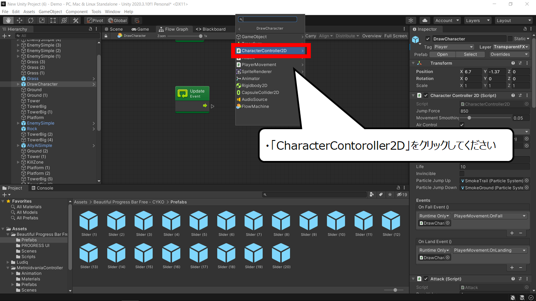Open the Layer dropdown TransparentFX
This screenshot has height=301, width=536.
coord(511,47)
